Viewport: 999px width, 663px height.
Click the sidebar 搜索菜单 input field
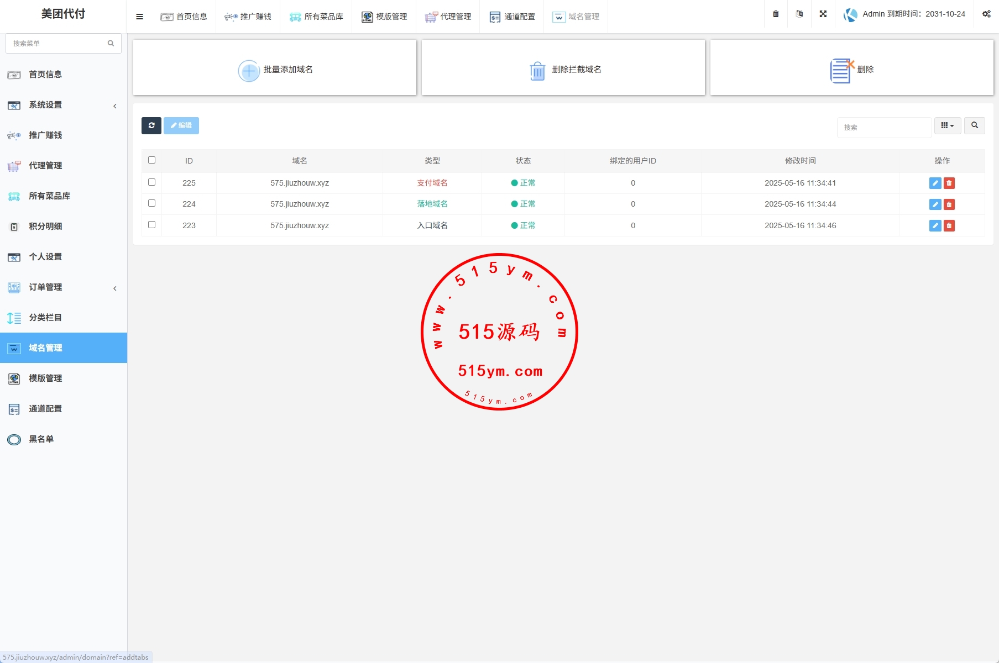click(57, 43)
